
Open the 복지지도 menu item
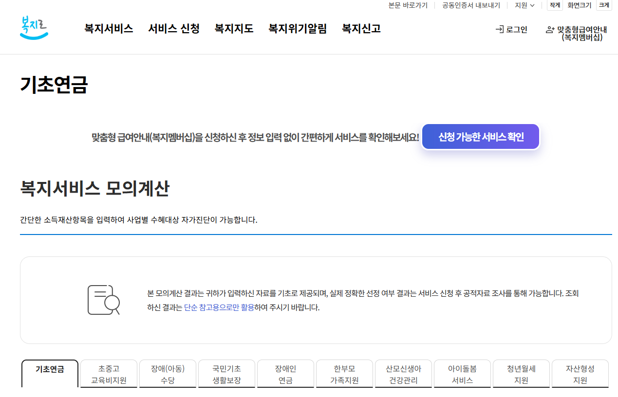click(233, 29)
